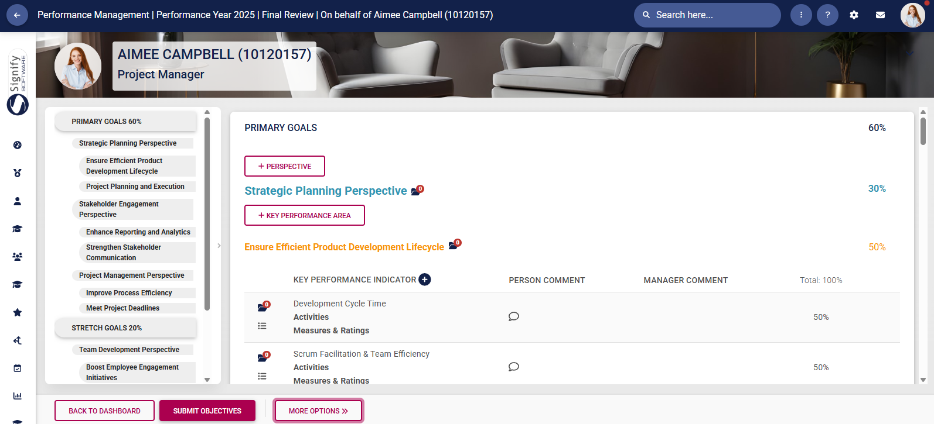Go to Project Planning and Execution item
This screenshot has height=424, width=934.
pyautogui.click(x=135, y=187)
